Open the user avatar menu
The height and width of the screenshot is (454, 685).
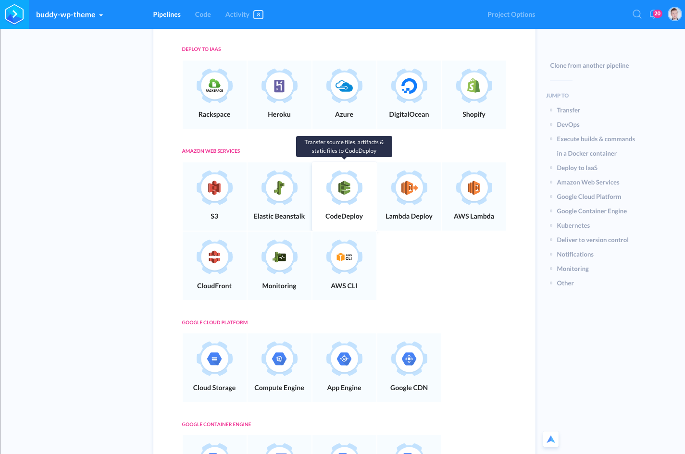click(675, 14)
